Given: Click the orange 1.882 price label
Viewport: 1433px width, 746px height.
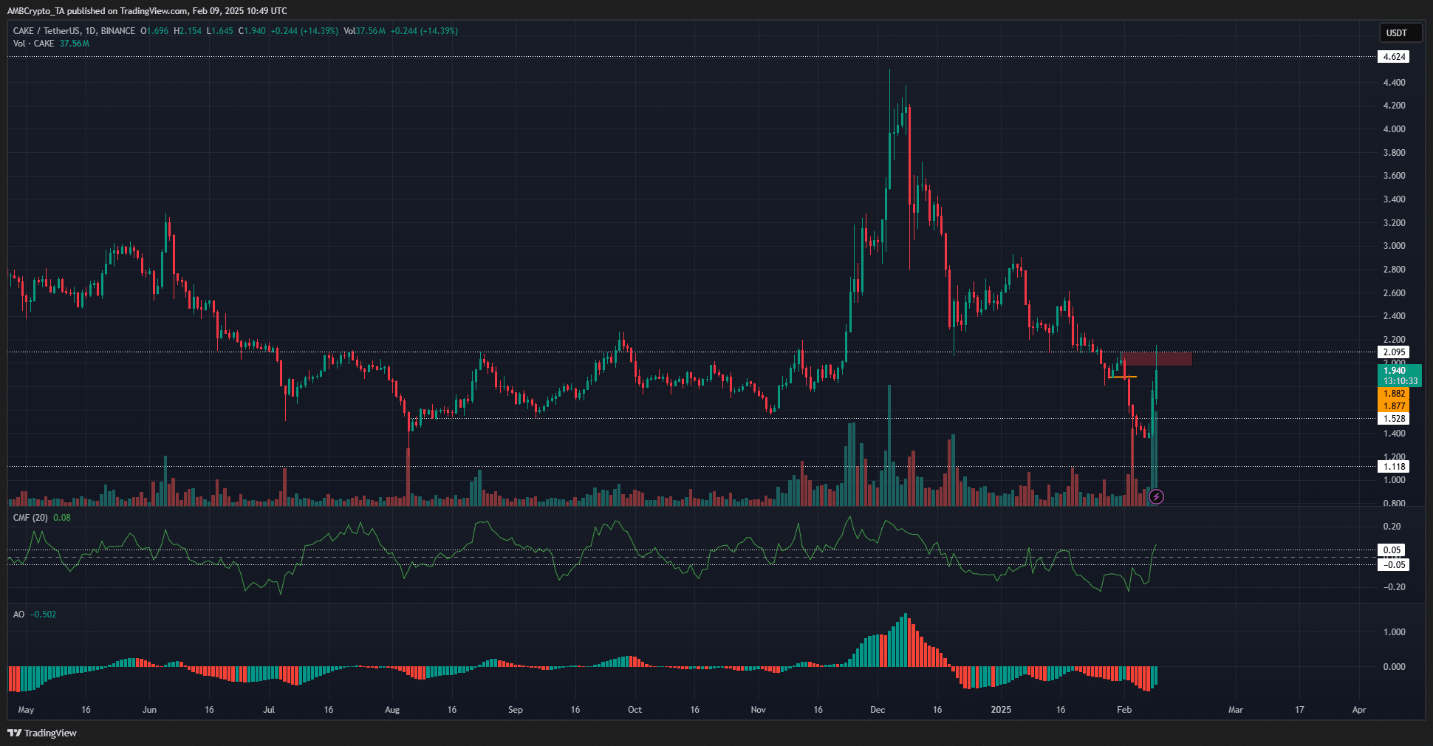Looking at the screenshot, I should pos(1394,394).
